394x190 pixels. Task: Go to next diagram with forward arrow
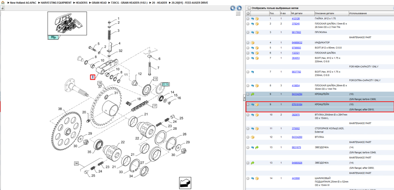coord(239,8)
